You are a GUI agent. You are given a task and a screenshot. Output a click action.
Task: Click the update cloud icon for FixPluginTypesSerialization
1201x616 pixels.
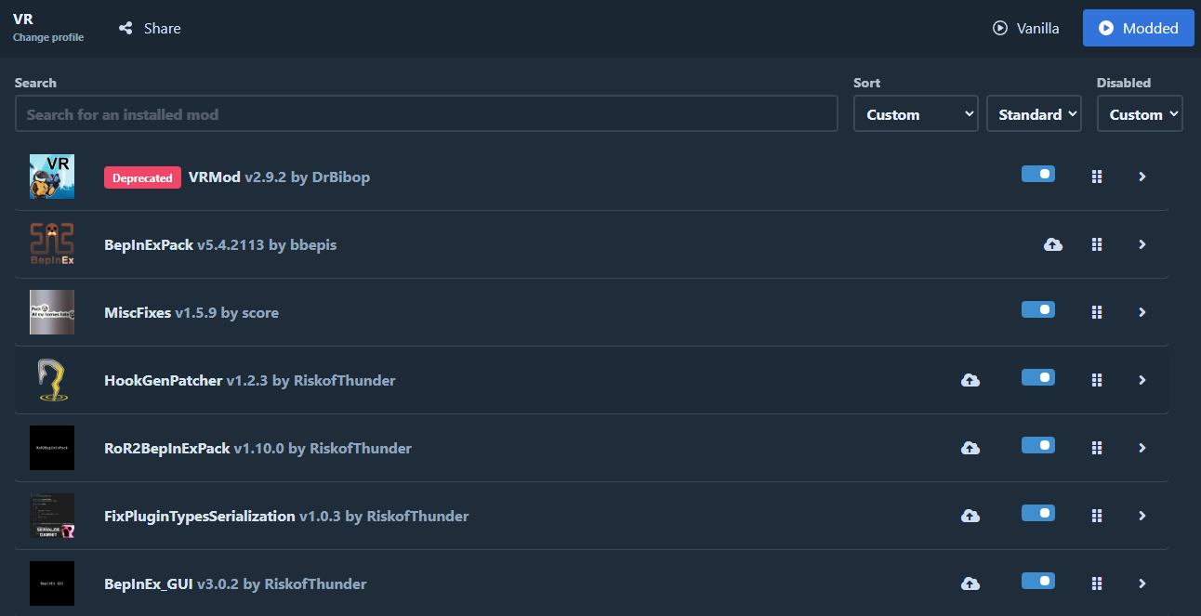pos(970,516)
